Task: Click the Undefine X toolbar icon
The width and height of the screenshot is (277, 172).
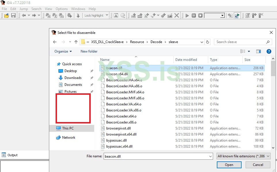Action: pyautogui.click(x=177, y=16)
